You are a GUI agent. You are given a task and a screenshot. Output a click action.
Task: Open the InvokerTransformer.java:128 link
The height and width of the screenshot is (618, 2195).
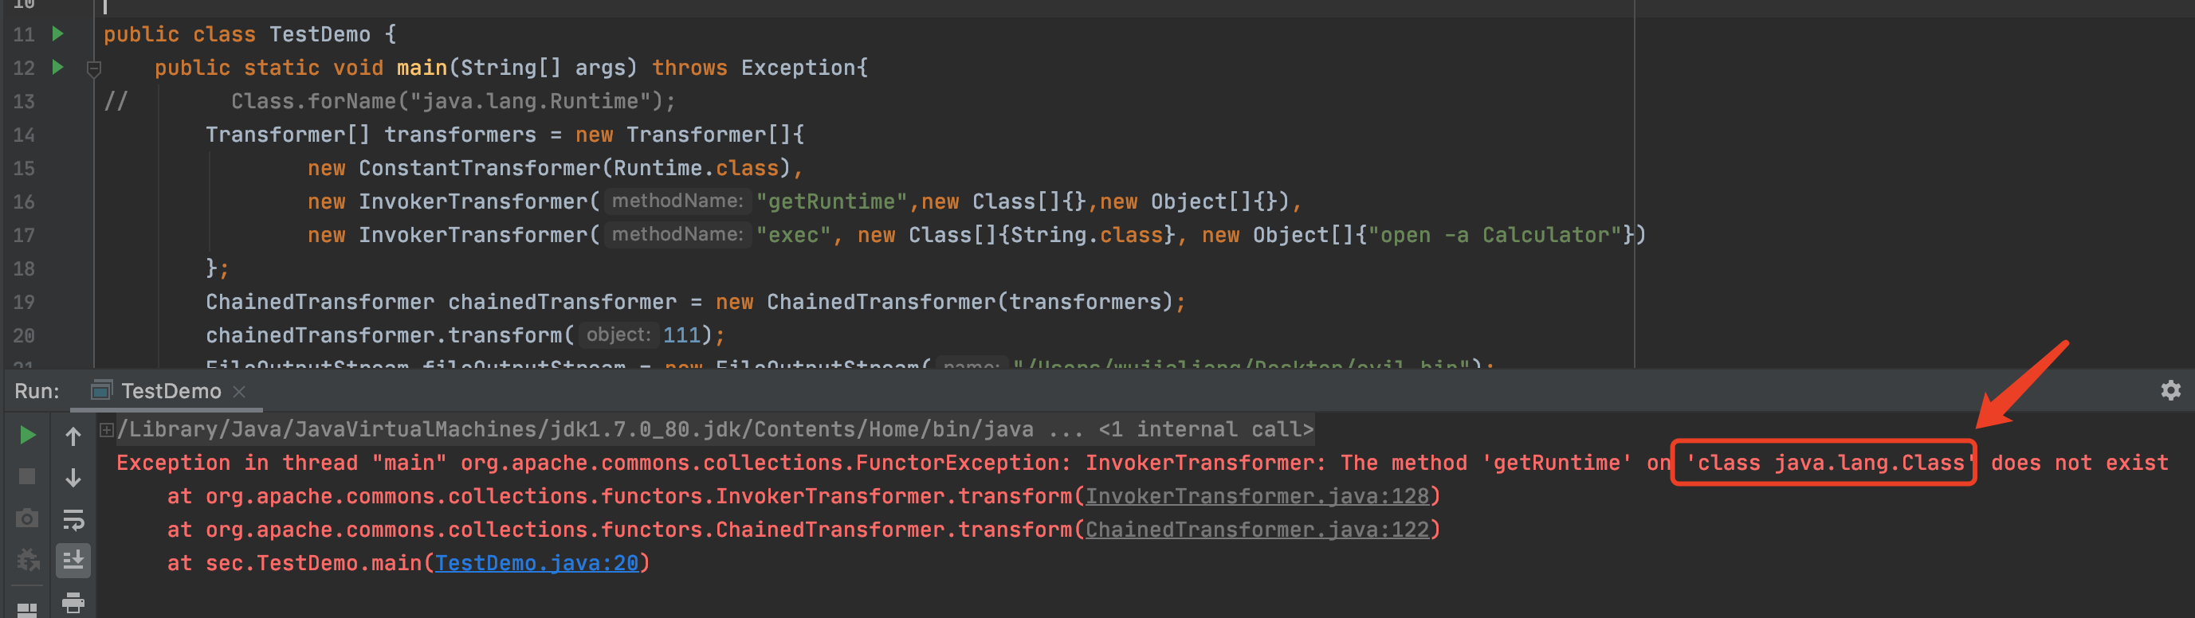(1257, 496)
